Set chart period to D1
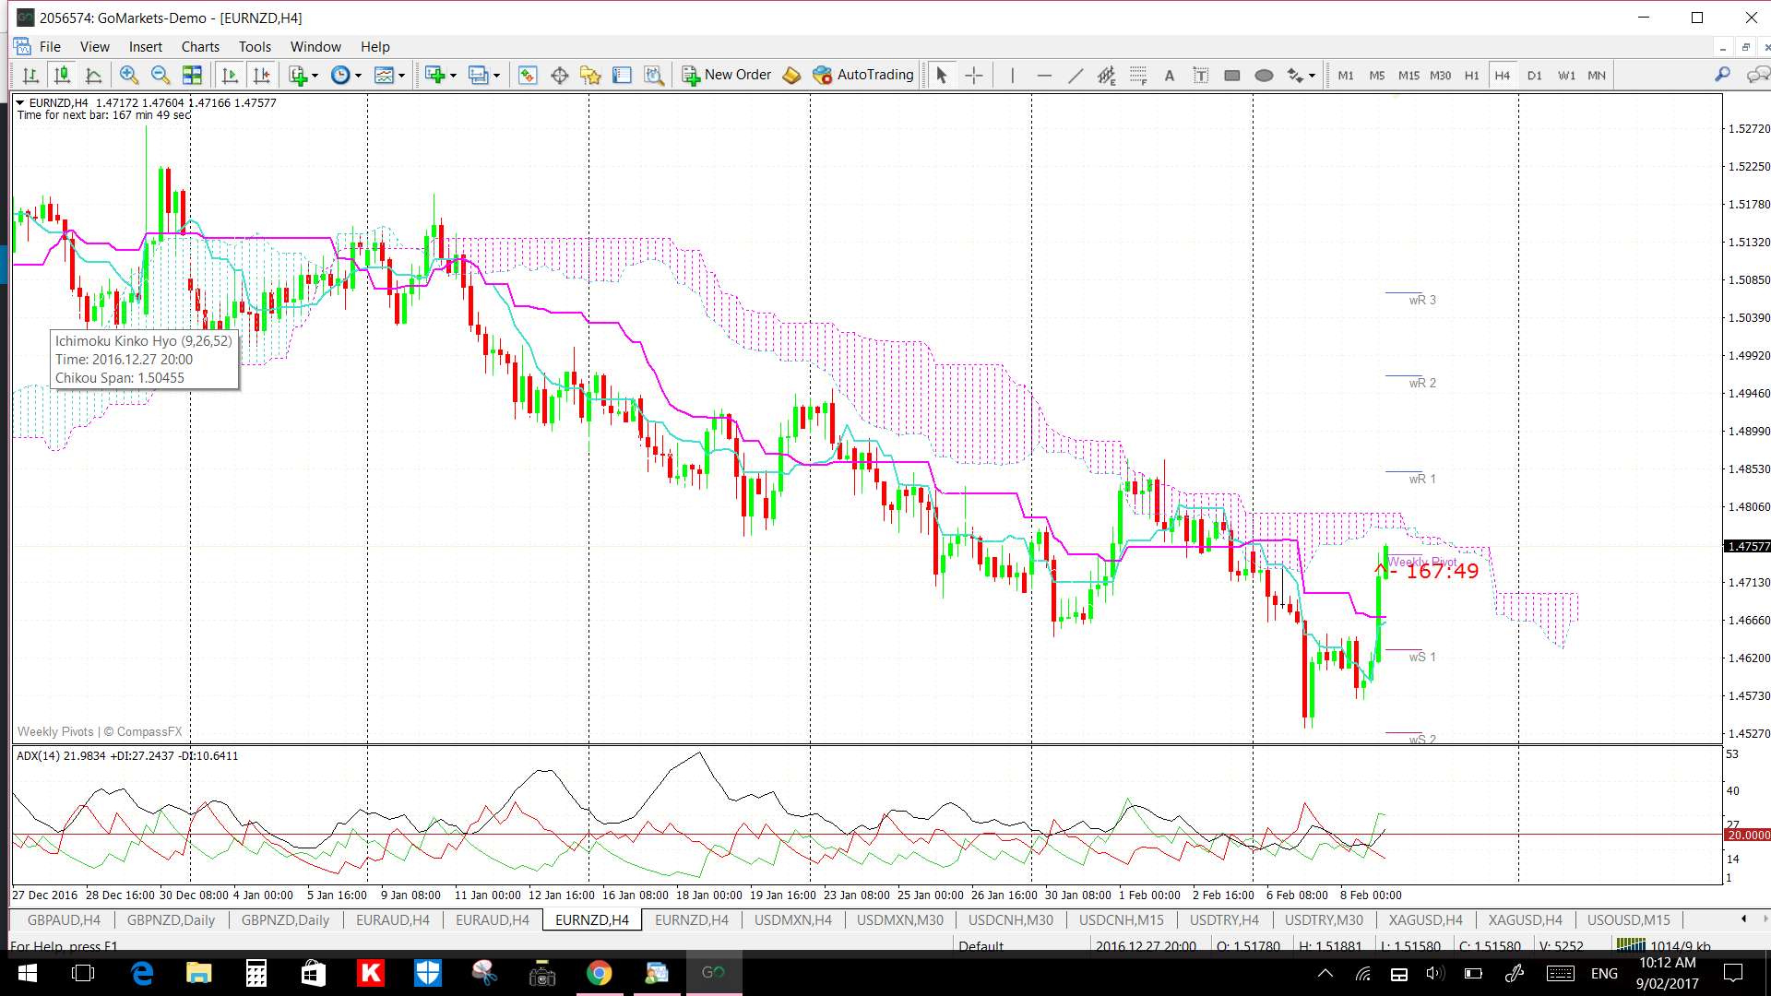 [1534, 76]
